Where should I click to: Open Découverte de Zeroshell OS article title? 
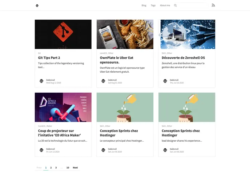[x=183, y=58]
